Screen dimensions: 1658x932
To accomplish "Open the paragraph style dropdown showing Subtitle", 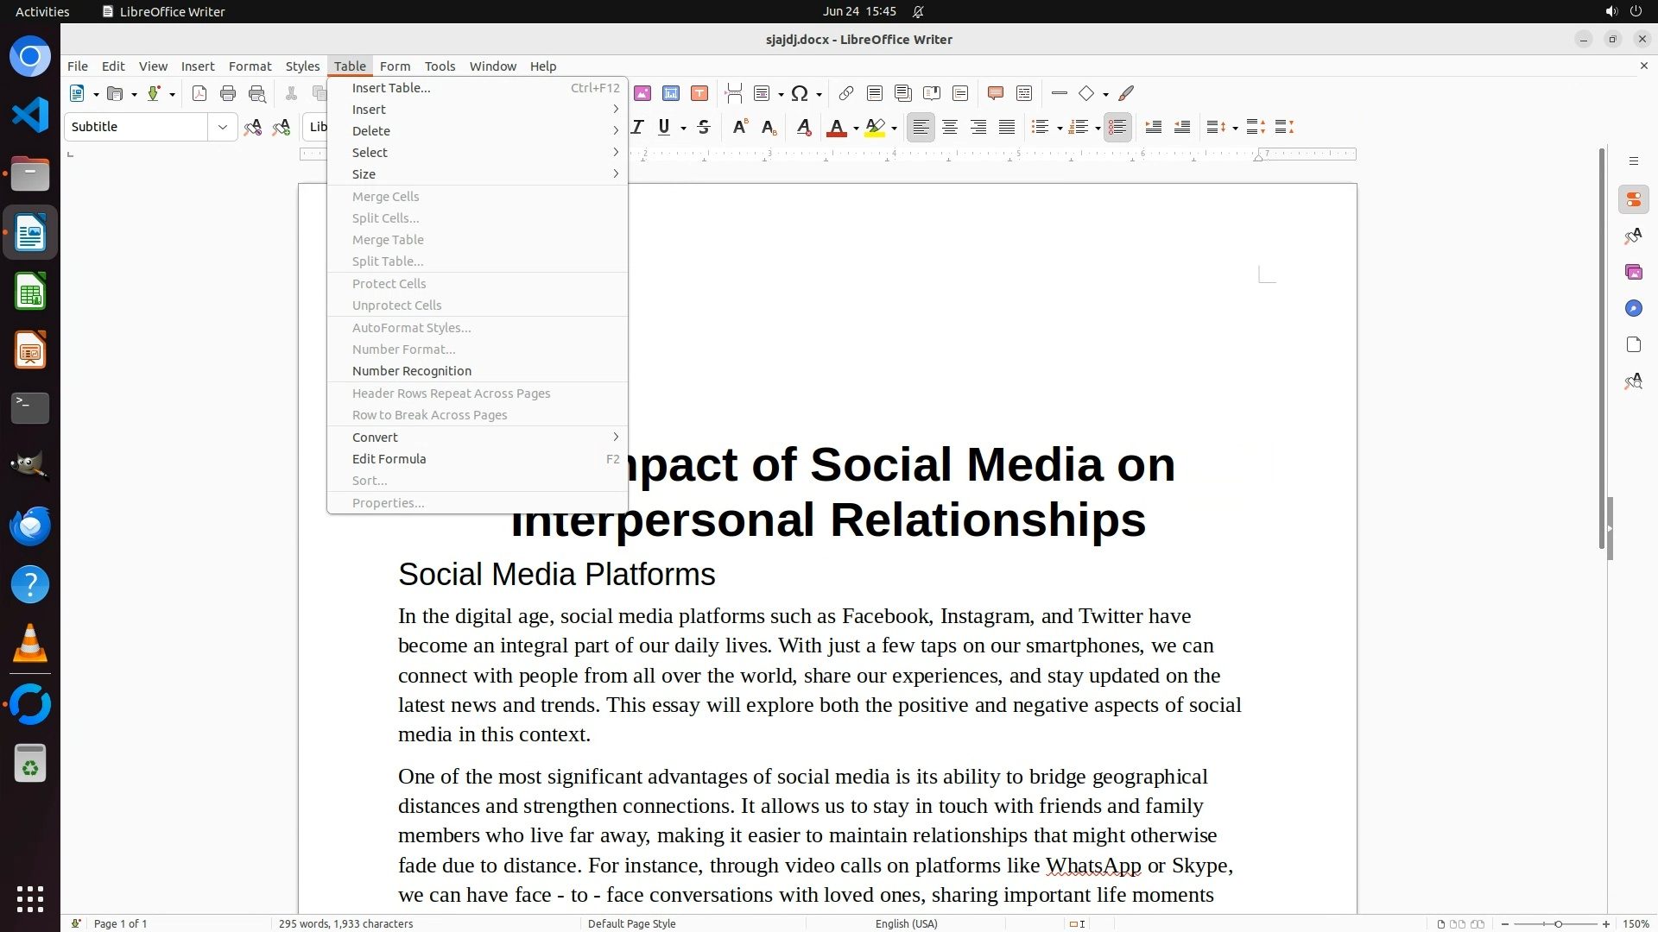I will point(222,127).
